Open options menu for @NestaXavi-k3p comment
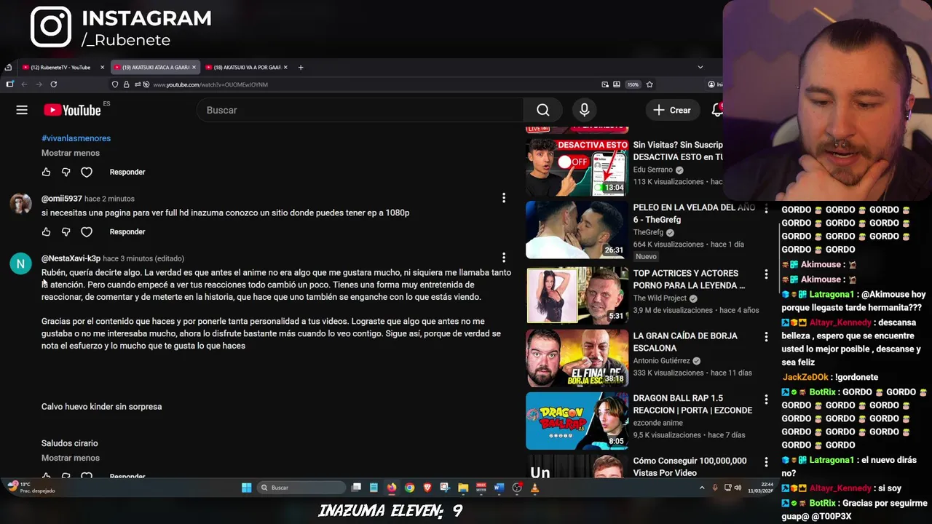 503,258
